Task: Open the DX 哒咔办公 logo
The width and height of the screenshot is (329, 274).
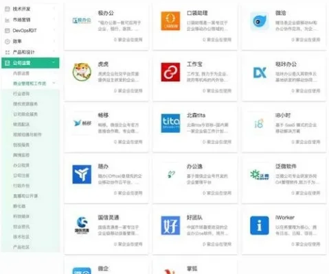Action: click(x=260, y=73)
